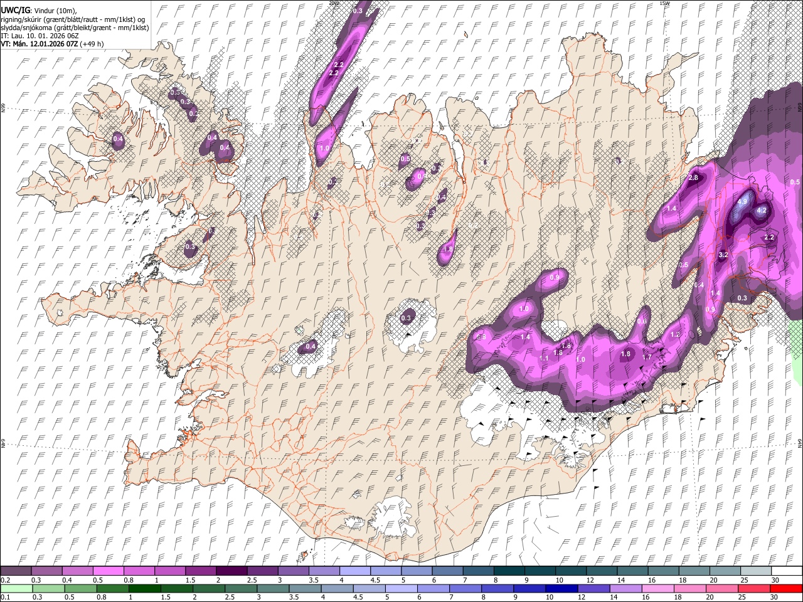The height and width of the screenshot is (602, 803).
Task: Click the light lavender 4 swatch in the upper legend row
Action: (x=354, y=571)
